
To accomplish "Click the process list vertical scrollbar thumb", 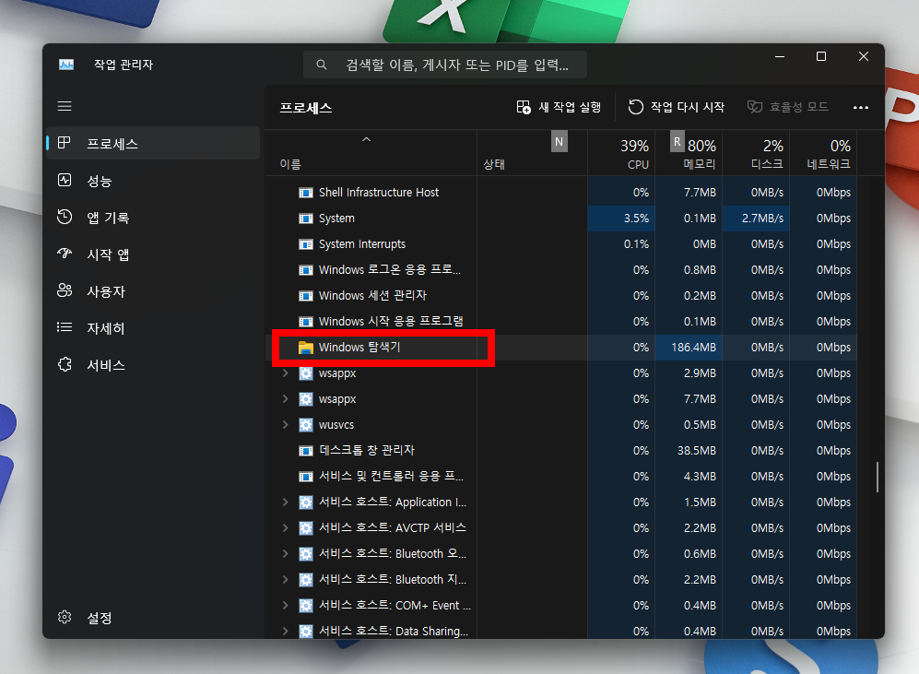I will [877, 477].
